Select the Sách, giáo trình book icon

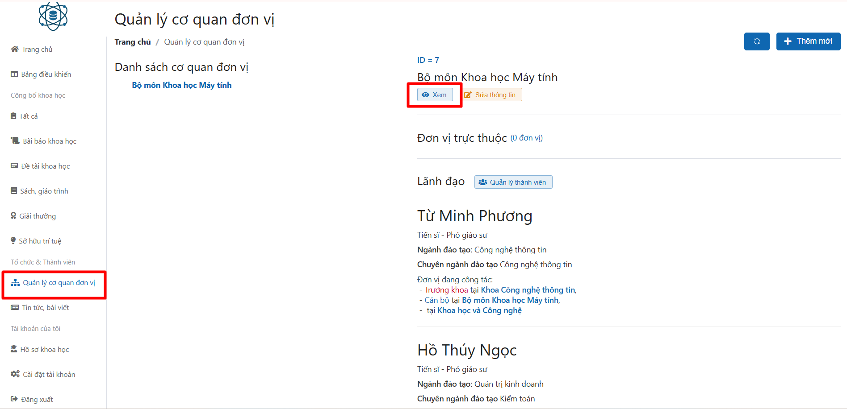tap(14, 190)
